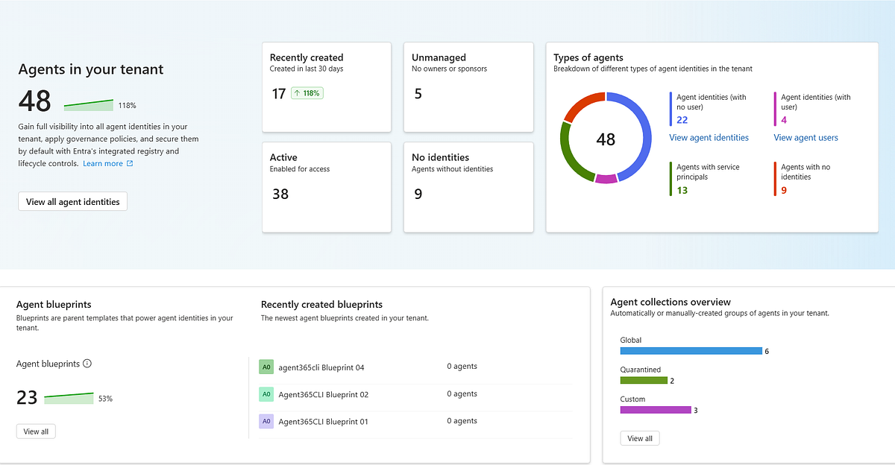
Task: Click View all under Agent collections overview
Action: 640,438
